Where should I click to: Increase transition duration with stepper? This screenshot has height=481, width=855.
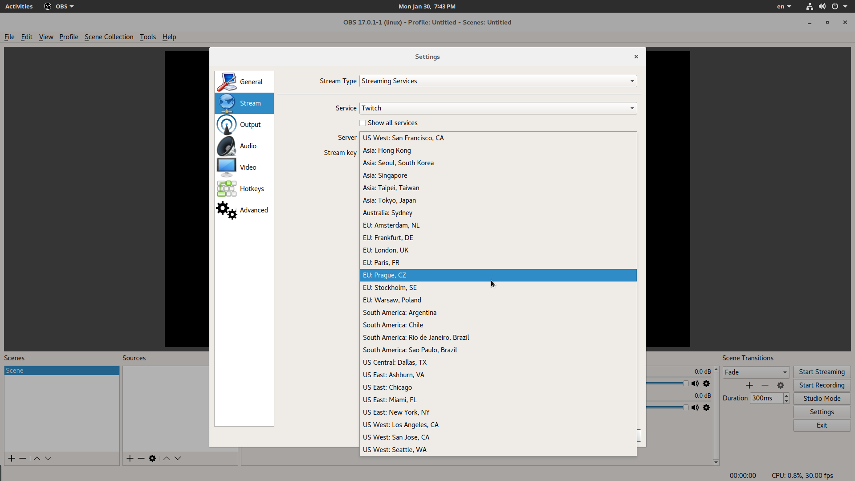(786, 395)
